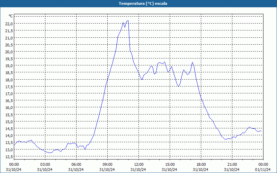
Task: Select the '06:00' time label
Action: [76, 165]
